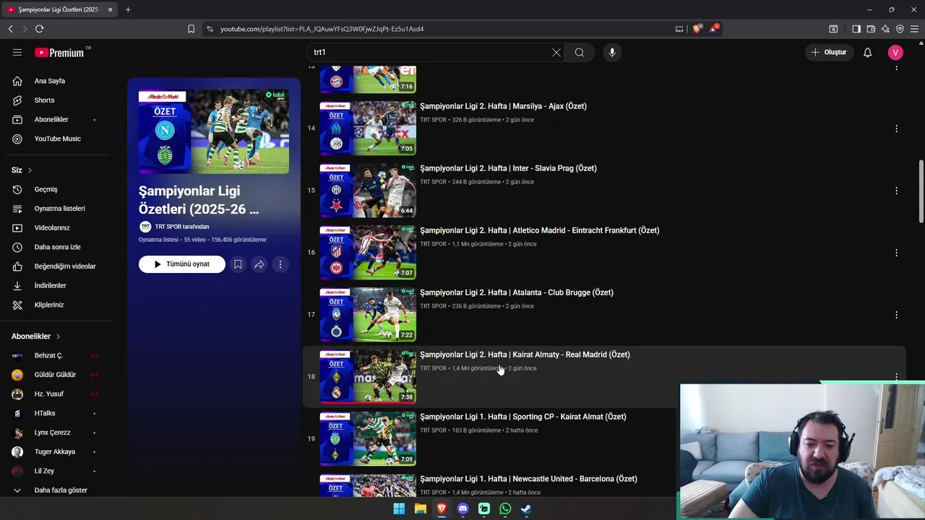Image resolution: width=925 pixels, height=520 pixels.
Task: Clear the search box with X icon
Action: pyautogui.click(x=556, y=52)
